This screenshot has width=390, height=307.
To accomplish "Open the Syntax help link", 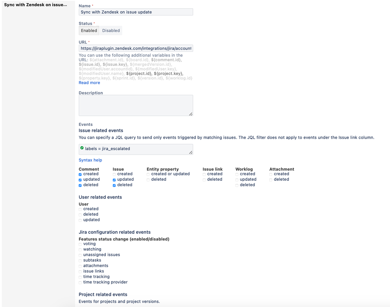I will coord(90,160).
